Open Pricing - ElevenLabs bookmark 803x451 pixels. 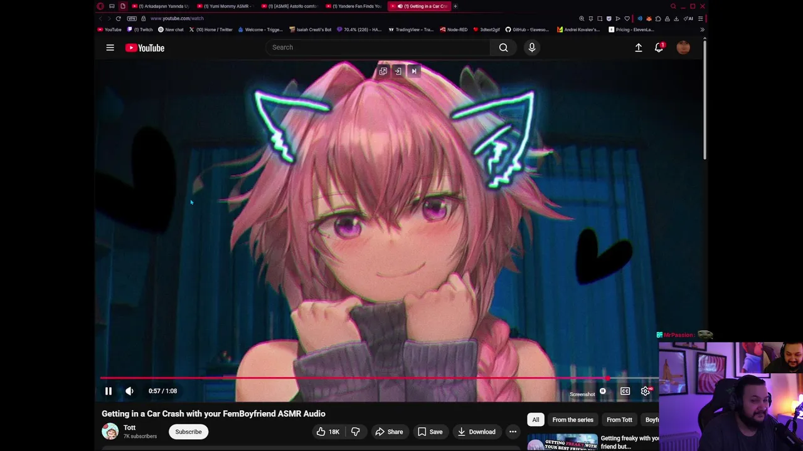click(x=631, y=29)
